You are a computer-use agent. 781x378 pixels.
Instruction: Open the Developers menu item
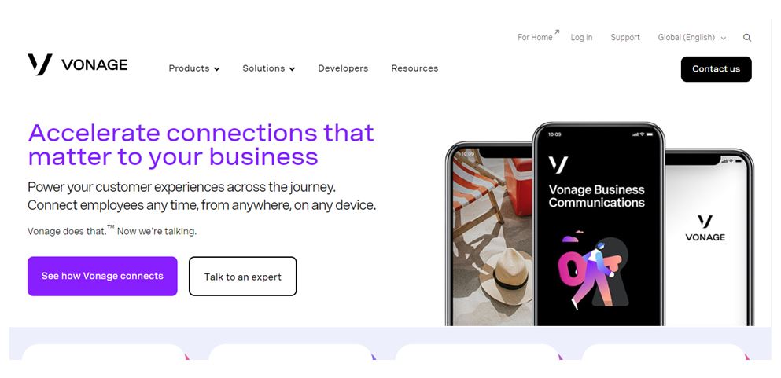[x=343, y=68]
